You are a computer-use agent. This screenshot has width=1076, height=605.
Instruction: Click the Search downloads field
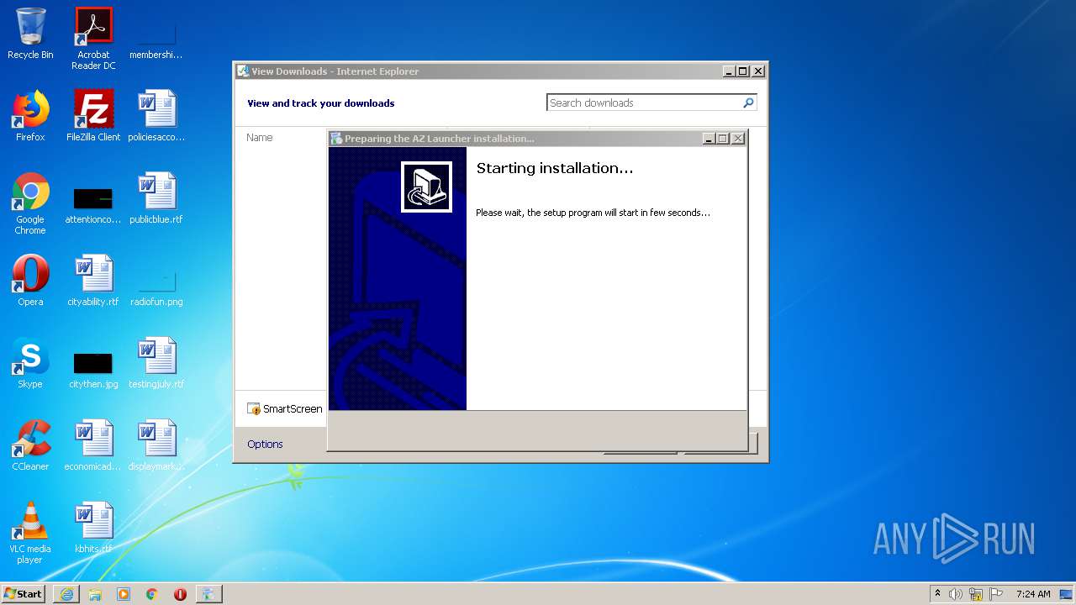(644, 103)
